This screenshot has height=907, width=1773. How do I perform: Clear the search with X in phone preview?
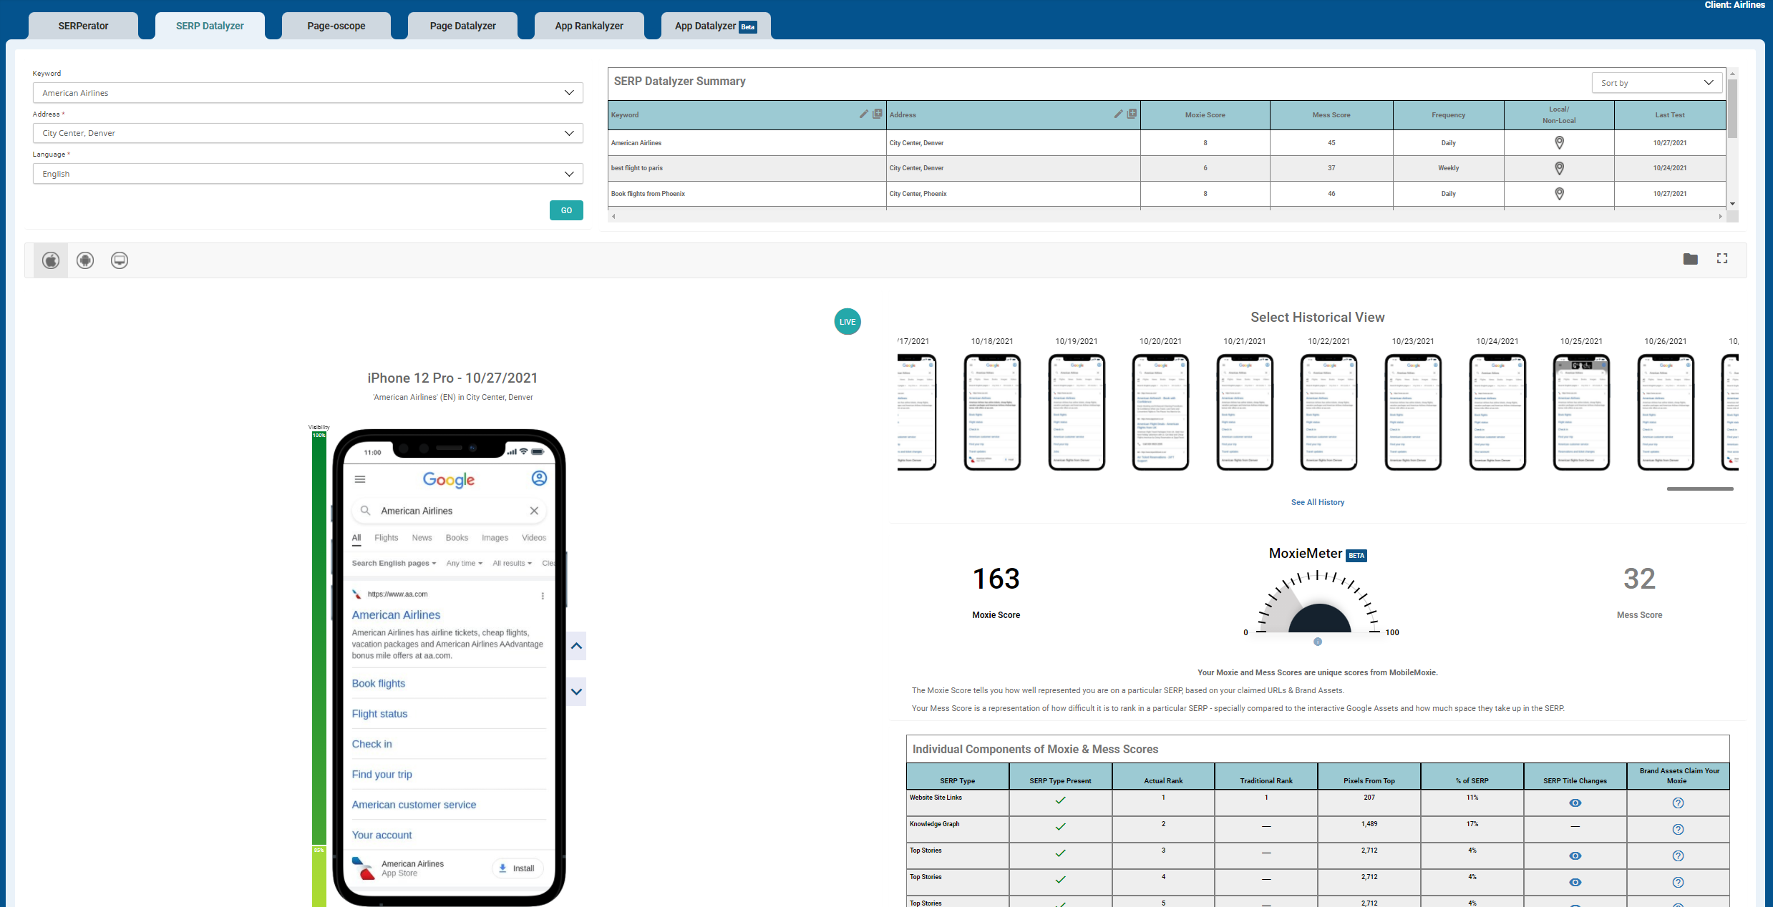coord(534,511)
